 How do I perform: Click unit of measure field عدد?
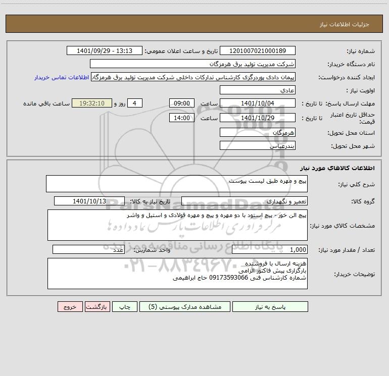[88, 249]
